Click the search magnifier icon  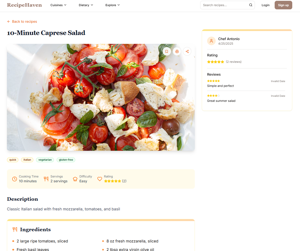tap(251, 5)
